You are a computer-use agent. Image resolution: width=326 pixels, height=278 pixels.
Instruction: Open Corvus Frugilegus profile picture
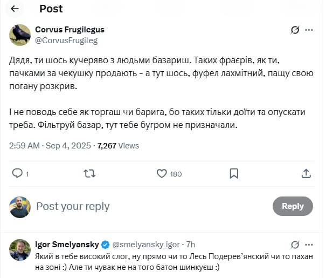pyautogui.click(x=20, y=35)
